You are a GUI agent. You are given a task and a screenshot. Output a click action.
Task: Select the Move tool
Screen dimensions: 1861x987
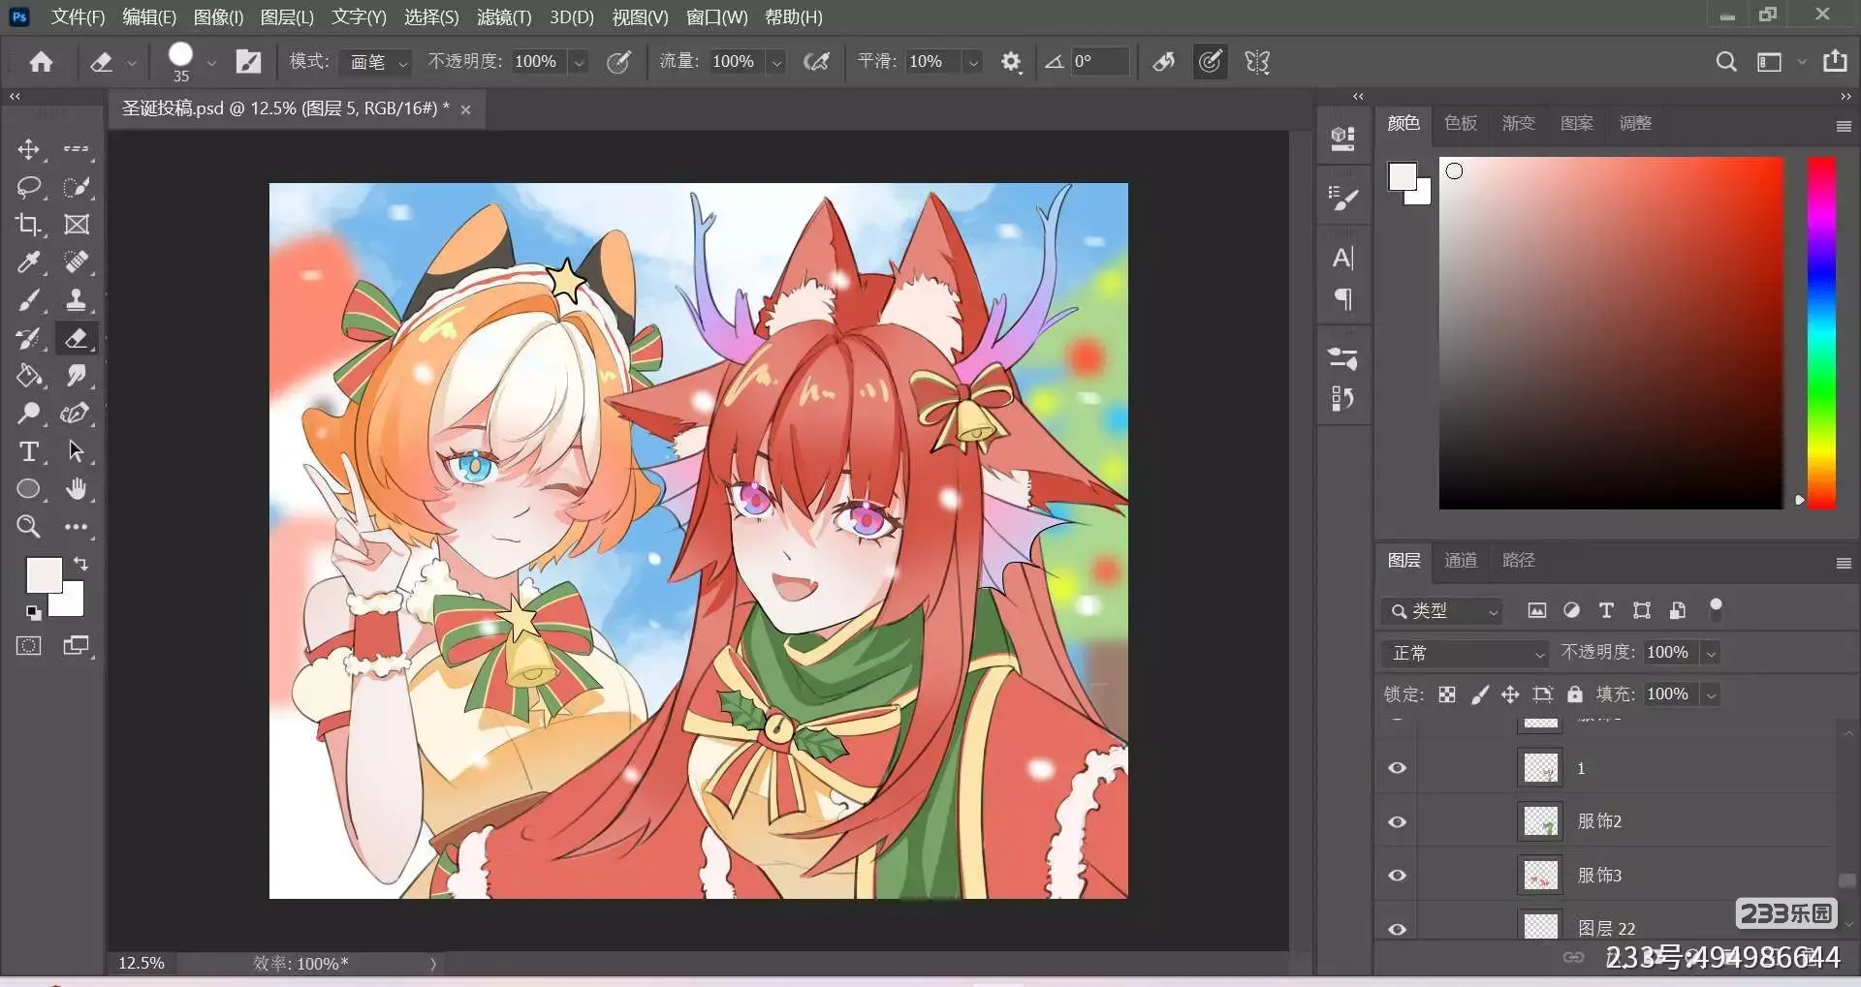point(28,149)
